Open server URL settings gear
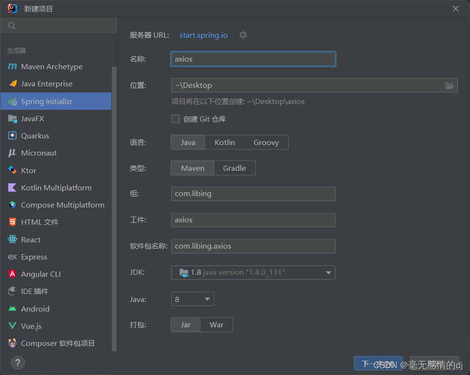470x375 pixels. pyautogui.click(x=243, y=35)
